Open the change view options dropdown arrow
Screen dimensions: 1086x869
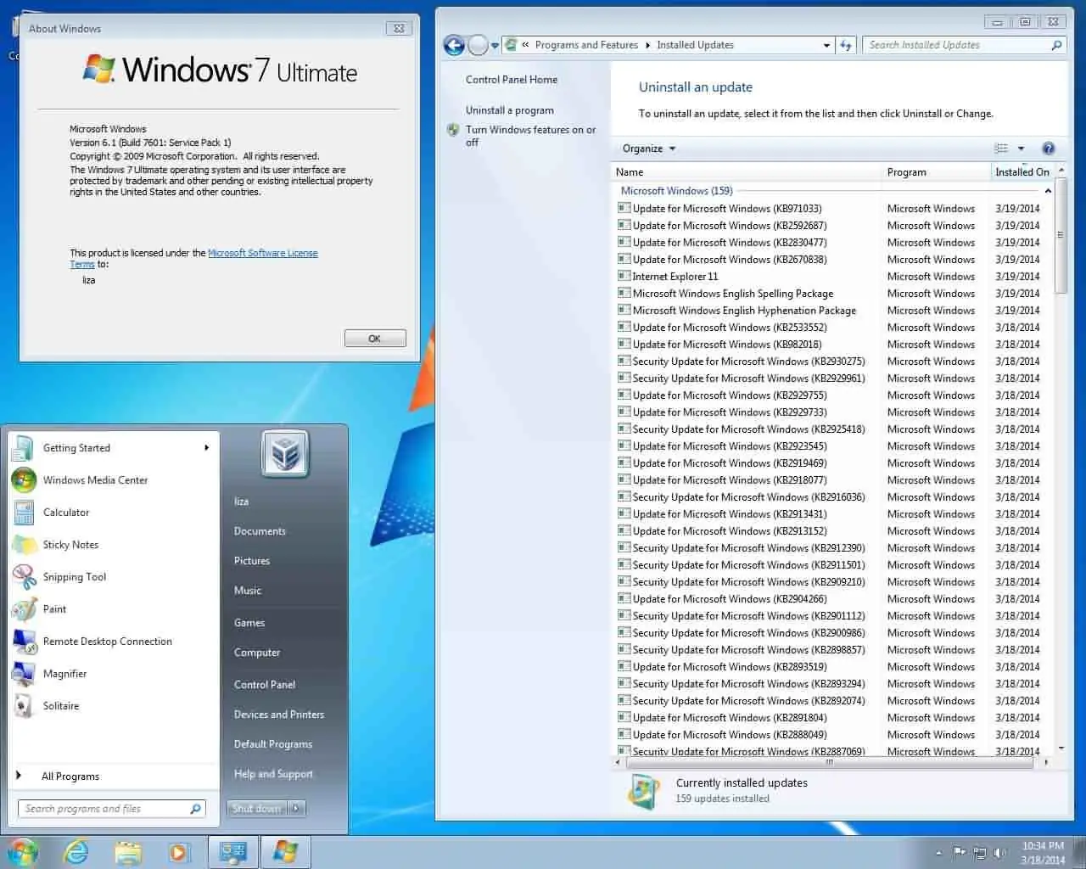[x=1021, y=149]
